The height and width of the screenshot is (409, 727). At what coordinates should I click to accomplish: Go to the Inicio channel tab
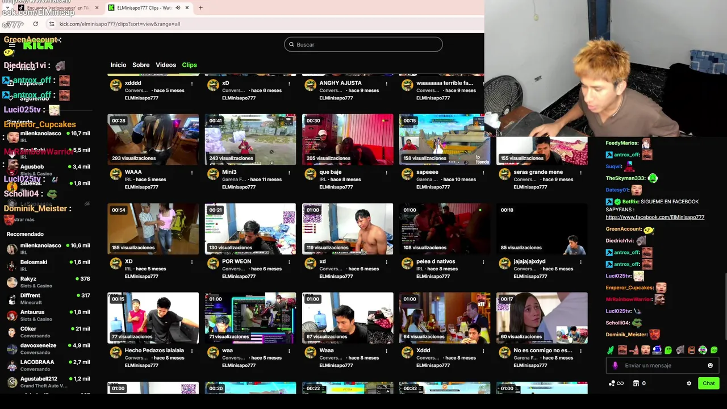(118, 65)
